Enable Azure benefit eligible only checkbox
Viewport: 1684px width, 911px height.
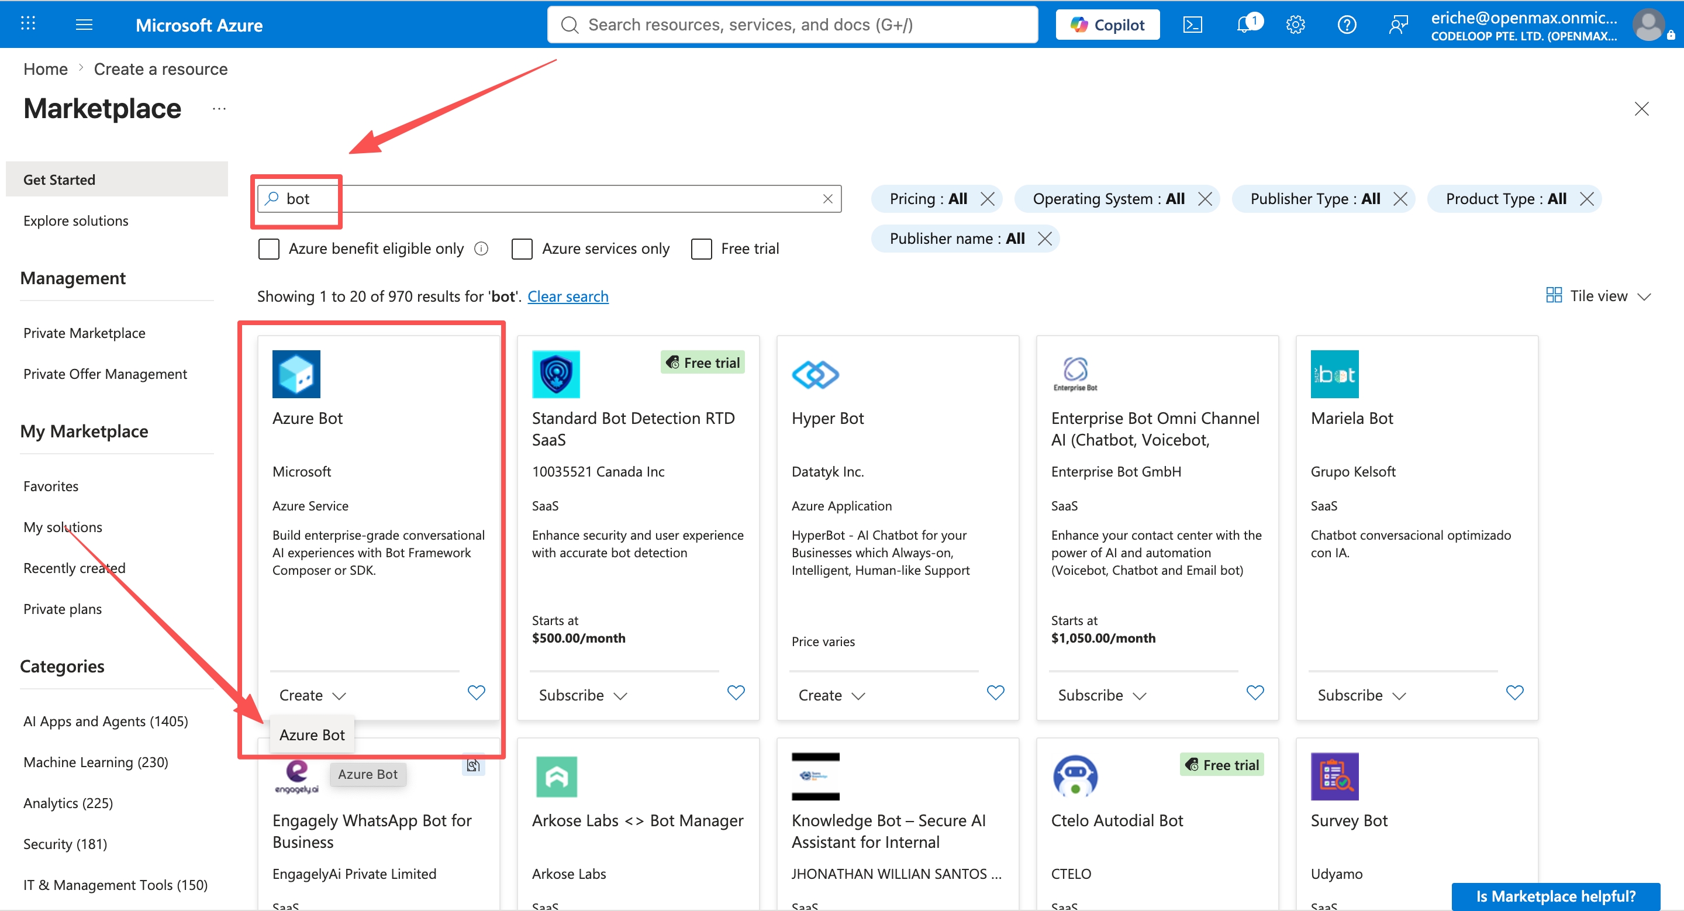[x=269, y=249]
